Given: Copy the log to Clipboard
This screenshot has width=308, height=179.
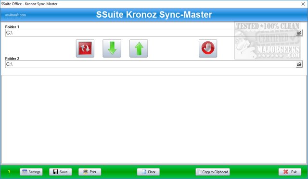Looking at the screenshot, I should (x=213, y=172).
